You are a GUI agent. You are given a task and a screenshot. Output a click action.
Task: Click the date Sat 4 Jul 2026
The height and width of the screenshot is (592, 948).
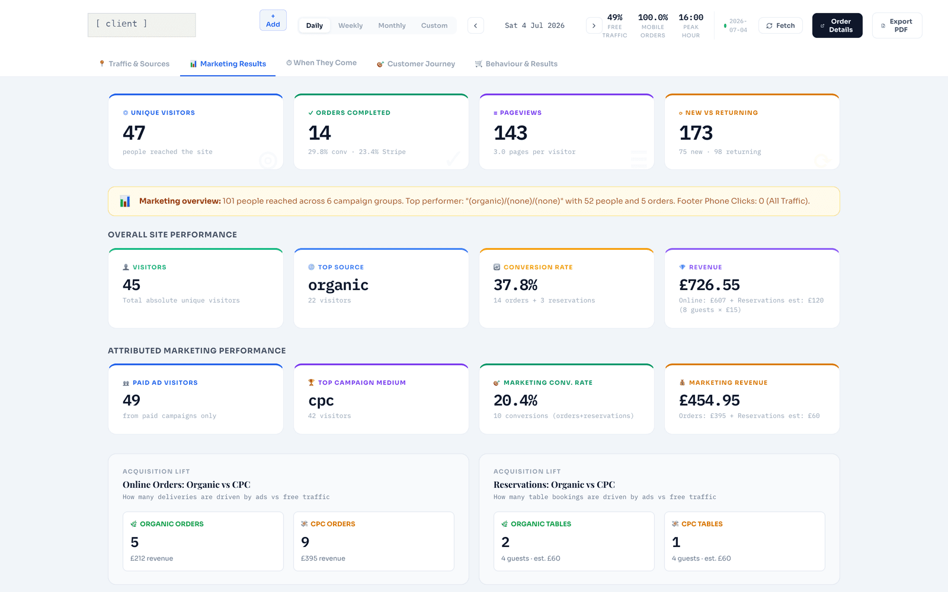click(534, 25)
